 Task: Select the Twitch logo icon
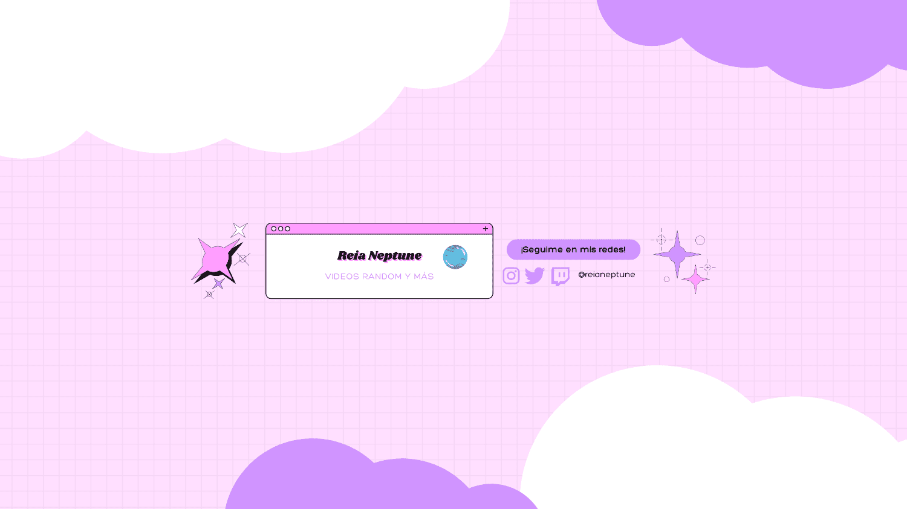[561, 277]
